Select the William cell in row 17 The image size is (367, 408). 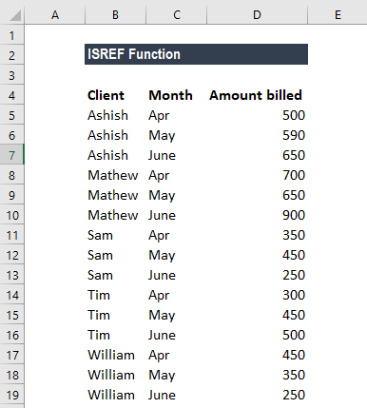pyautogui.click(x=115, y=355)
